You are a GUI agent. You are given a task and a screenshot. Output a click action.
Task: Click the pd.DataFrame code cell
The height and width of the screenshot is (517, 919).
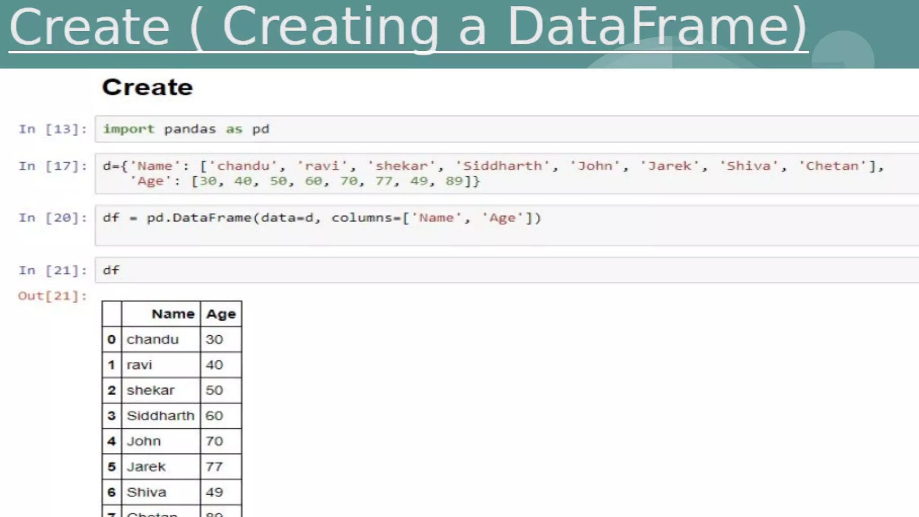pyautogui.click(x=322, y=218)
